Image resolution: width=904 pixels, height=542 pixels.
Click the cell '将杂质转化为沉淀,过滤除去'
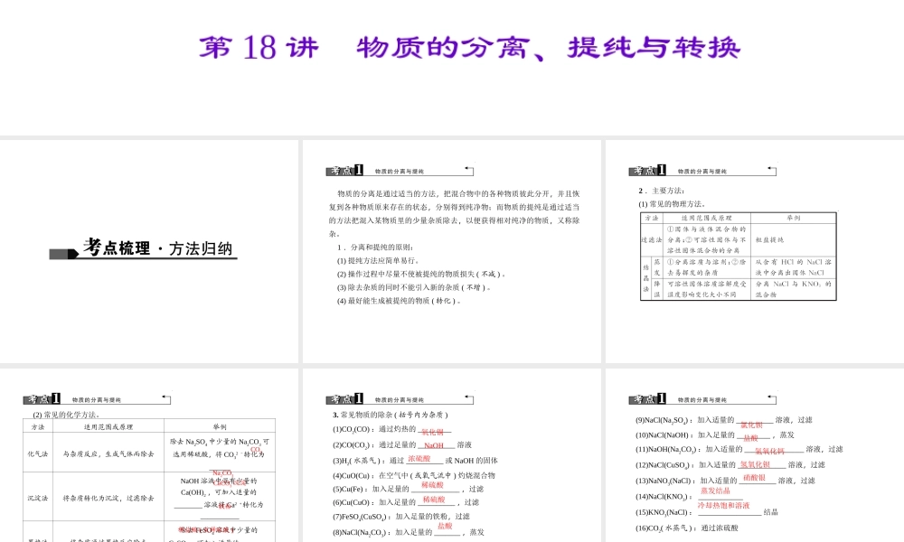point(108,498)
